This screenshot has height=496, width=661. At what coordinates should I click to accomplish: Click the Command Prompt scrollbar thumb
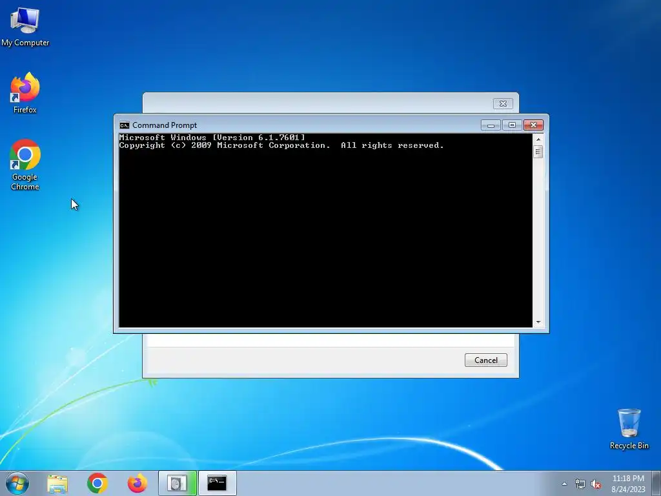(x=538, y=152)
